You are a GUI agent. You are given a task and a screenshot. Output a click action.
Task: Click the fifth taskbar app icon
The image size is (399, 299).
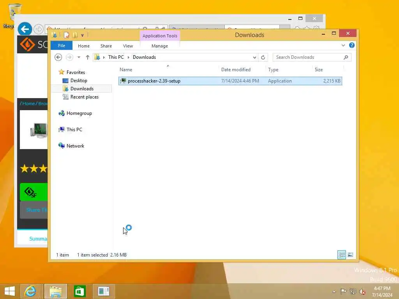[x=104, y=291]
